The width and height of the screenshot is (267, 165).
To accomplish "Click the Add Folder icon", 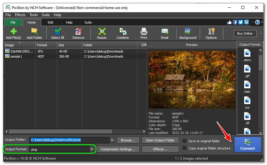I will (x=34, y=33).
